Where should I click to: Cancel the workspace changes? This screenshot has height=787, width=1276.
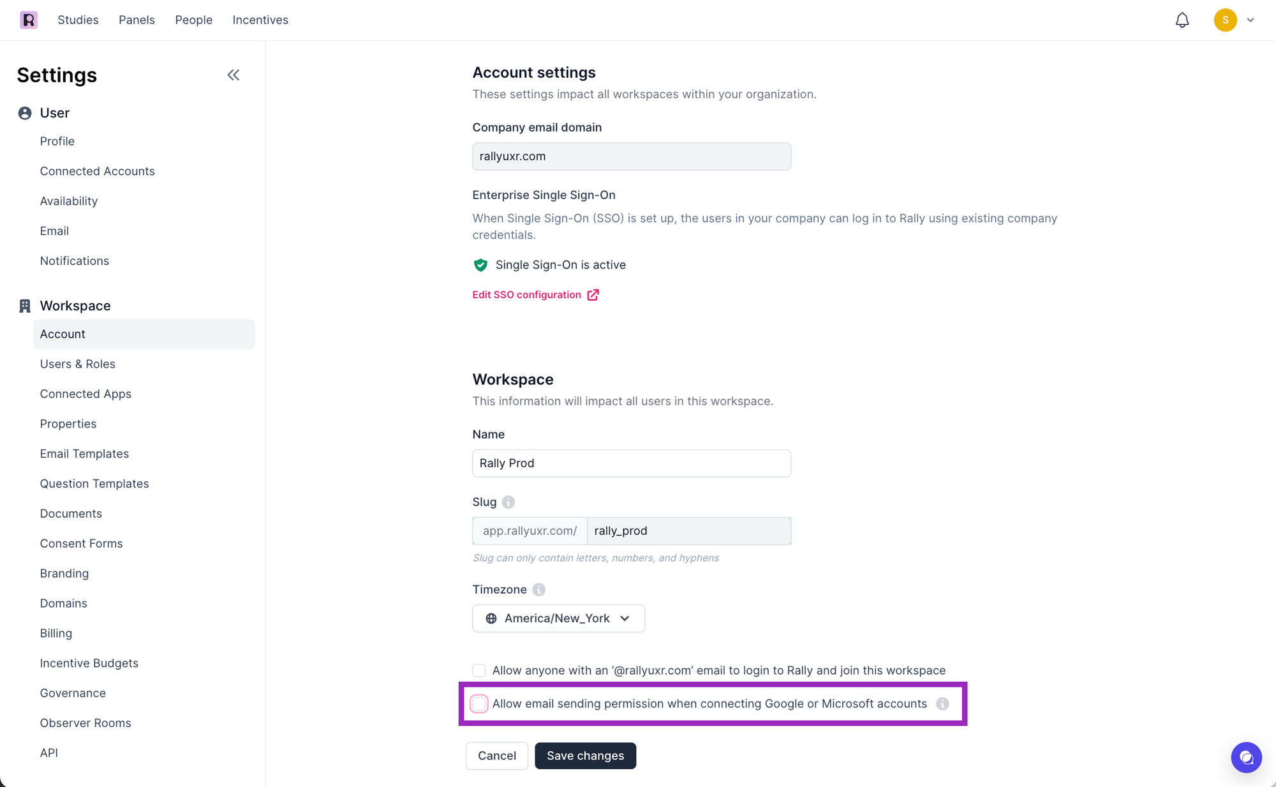coord(496,756)
